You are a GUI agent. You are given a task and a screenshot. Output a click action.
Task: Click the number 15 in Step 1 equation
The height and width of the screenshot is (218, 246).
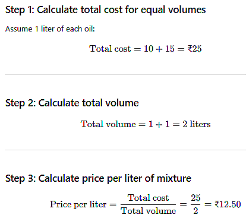tap(170, 49)
